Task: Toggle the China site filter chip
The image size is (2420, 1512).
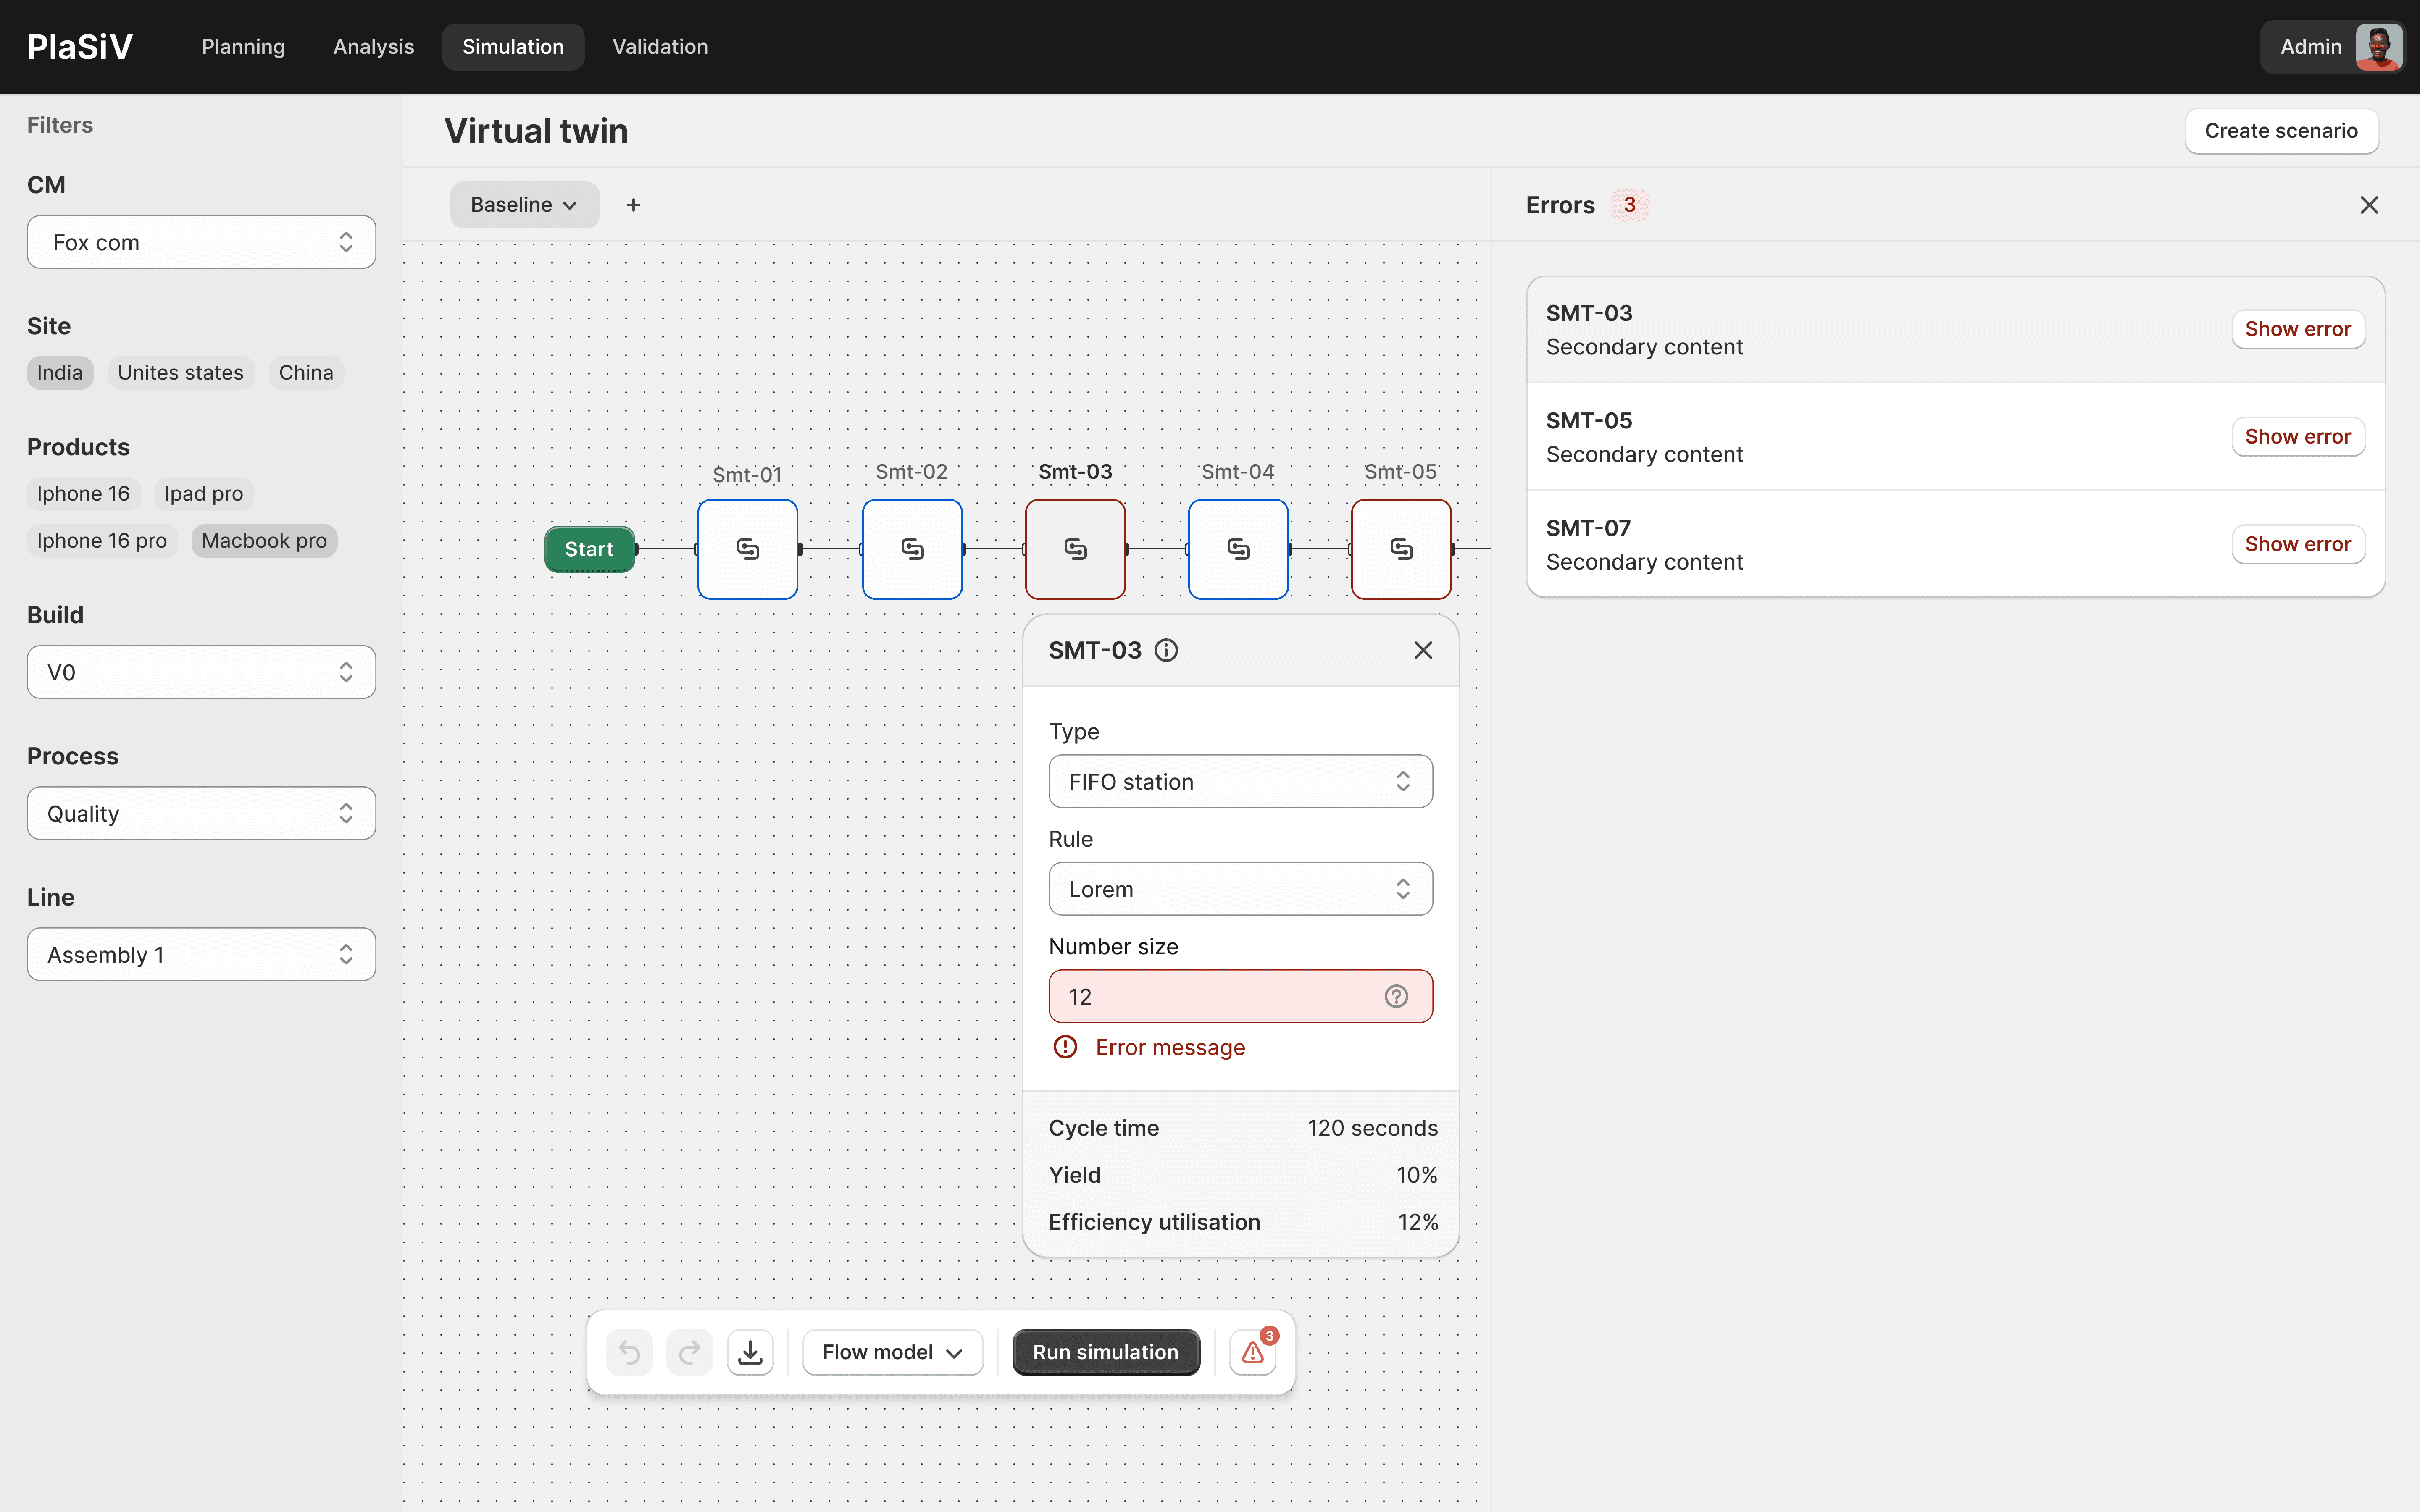Action: (x=306, y=372)
